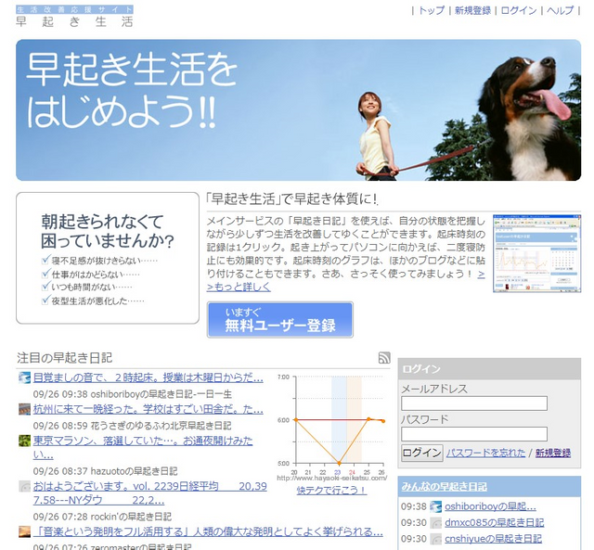Image resolution: width=594 pixels, height=550 pixels.
Task: Open the ヘルプ navigation link
Action: pyautogui.click(x=560, y=10)
